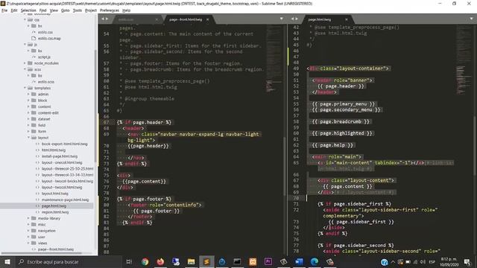477x268 pixels.
Task: Select the page.html.twig tab in right pane
Action: tap(320, 19)
